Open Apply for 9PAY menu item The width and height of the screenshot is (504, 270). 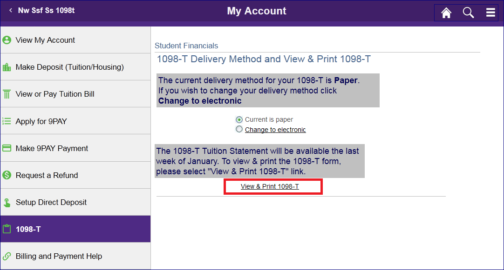75,121
